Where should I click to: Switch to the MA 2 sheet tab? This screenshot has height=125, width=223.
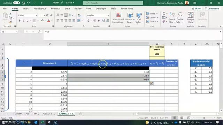click(x=37, y=114)
